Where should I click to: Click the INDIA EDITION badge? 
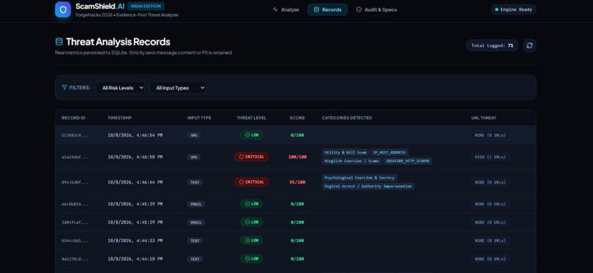(x=146, y=6)
